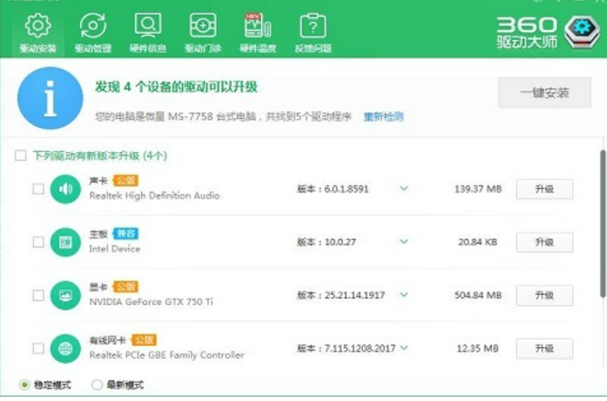Click the wired network card globe icon
Viewport: 607px width, 401px height.
point(65,348)
